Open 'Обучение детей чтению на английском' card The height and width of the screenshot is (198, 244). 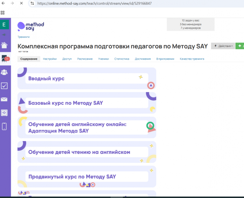click(87, 152)
